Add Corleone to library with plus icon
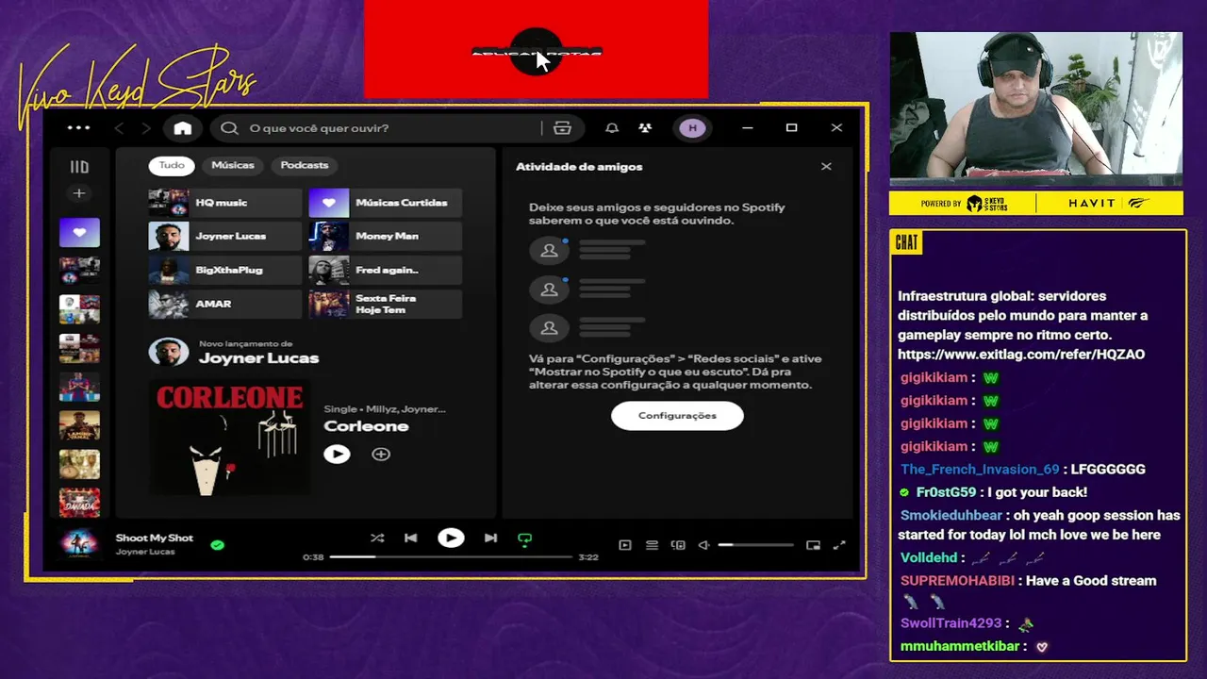Image resolution: width=1207 pixels, height=679 pixels. [x=381, y=455]
